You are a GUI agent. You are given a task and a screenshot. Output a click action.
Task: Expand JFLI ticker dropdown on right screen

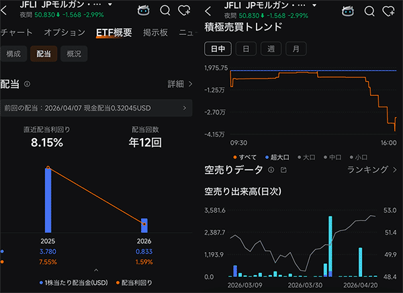click(314, 5)
